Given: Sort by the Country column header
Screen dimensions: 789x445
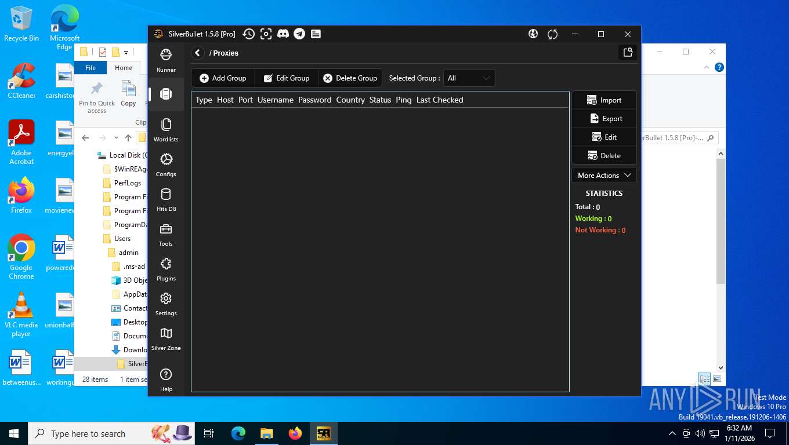Looking at the screenshot, I should (350, 100).
